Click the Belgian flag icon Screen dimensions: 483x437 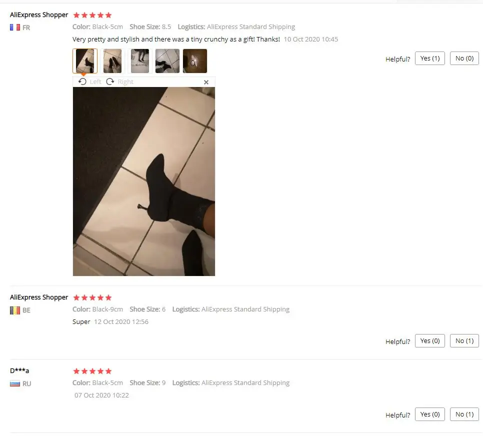click(15, 310)
